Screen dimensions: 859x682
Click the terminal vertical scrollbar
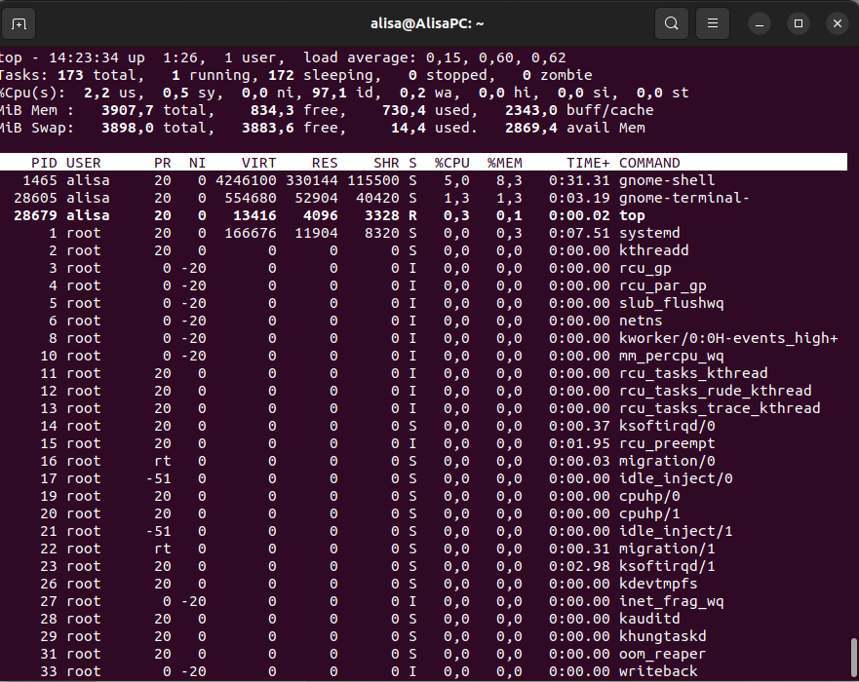click(853, 658)
